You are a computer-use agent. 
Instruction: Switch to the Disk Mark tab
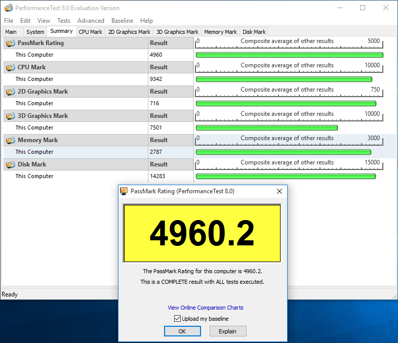254,32
